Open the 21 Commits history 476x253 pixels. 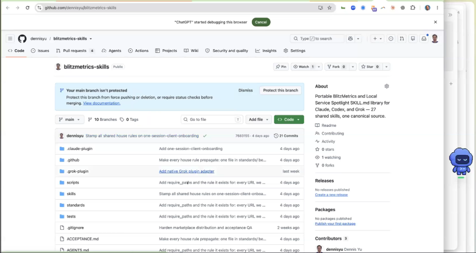[286, 136]
